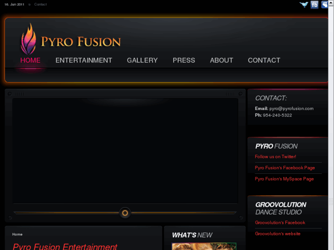Click the 16. Jun 2011 date text

point(14,4)
